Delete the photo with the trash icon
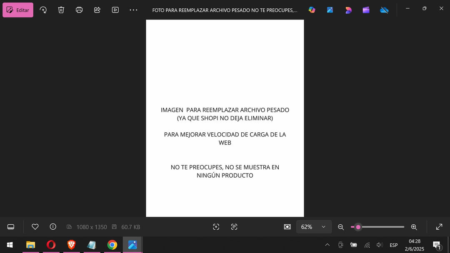The height and width of the screenshot is (253, 450). pos(61,10)
